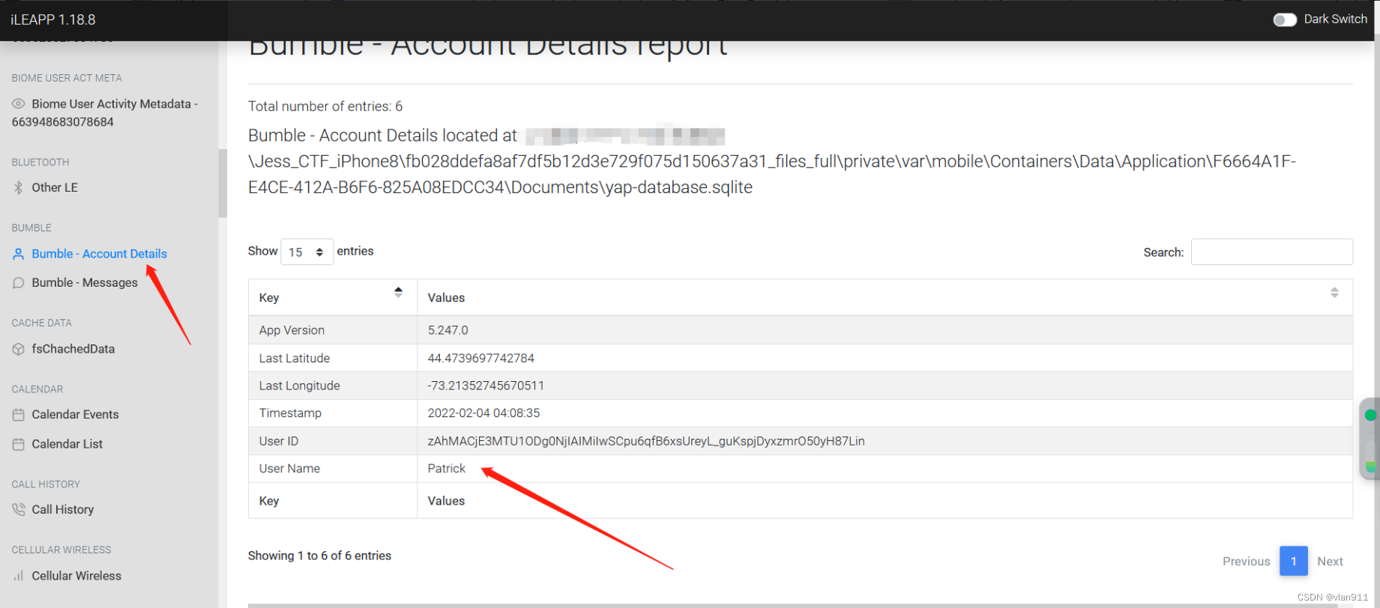Click the Search input field

(x=1272, y=252)
